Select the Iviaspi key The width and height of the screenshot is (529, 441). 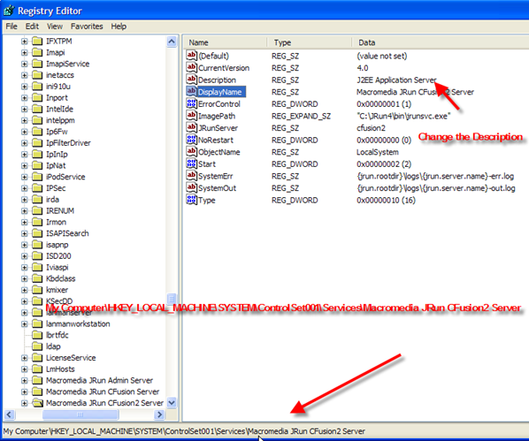click(57, 268)
